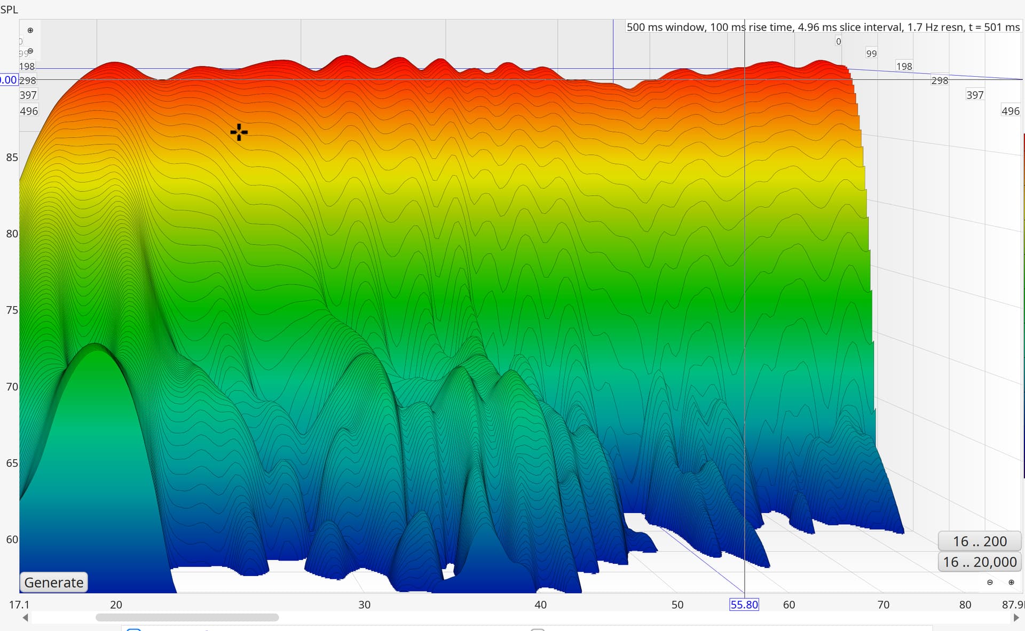Click the Generate button
Viewport: 1025px width, 631px height.
[54, 582]
